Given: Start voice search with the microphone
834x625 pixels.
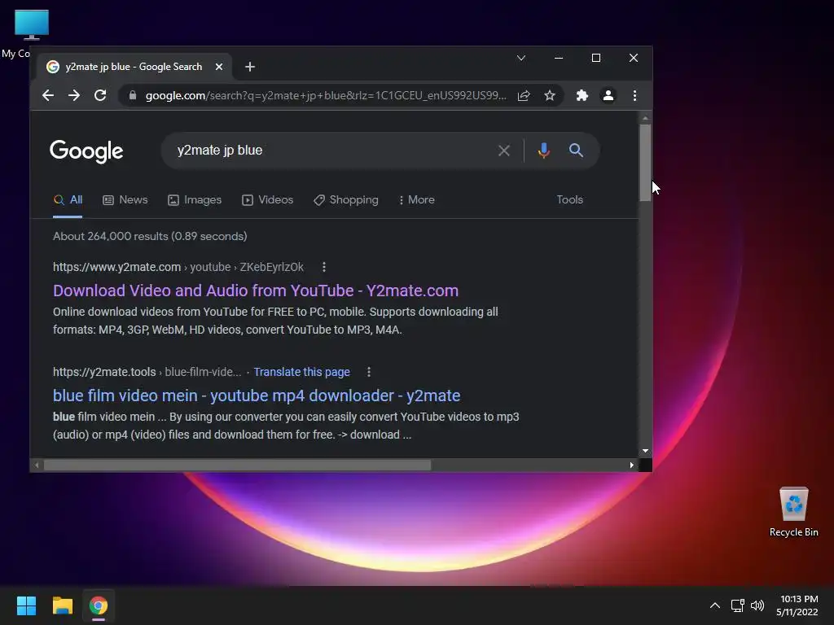Looking at the screenshot, I should click(543, 151).
